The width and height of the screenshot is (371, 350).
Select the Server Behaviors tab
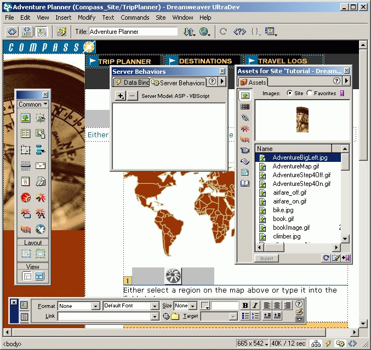(178, 83)
